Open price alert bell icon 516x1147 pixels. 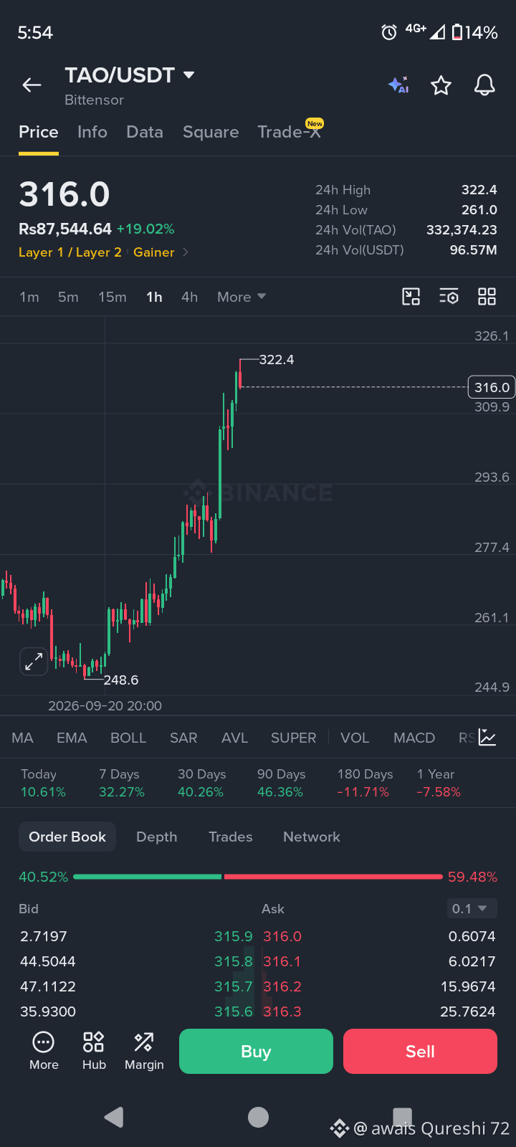(x=485, y=85)
